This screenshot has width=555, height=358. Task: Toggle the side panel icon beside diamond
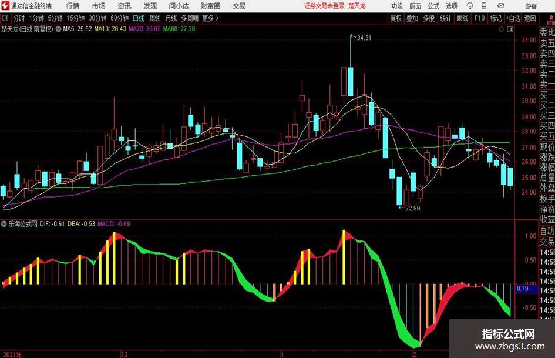510,29
